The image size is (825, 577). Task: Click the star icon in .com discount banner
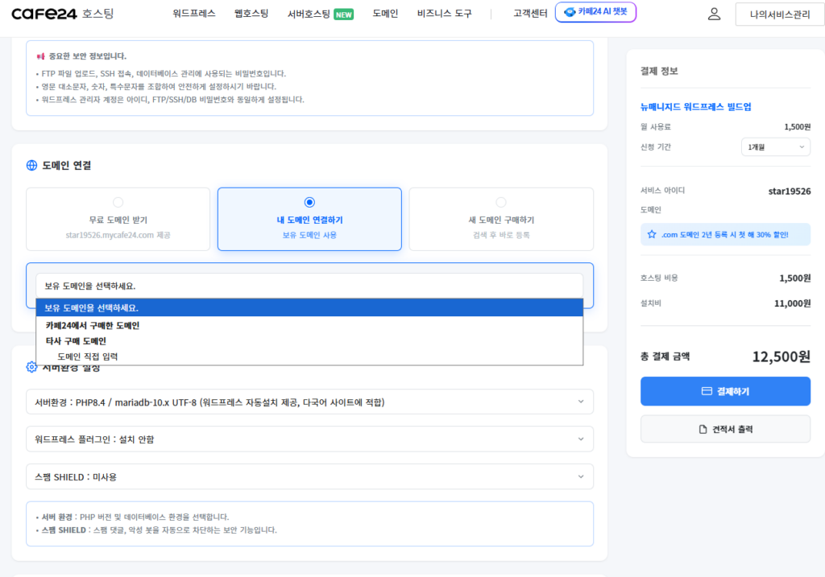pyautogui.click(x=652, y=235)
